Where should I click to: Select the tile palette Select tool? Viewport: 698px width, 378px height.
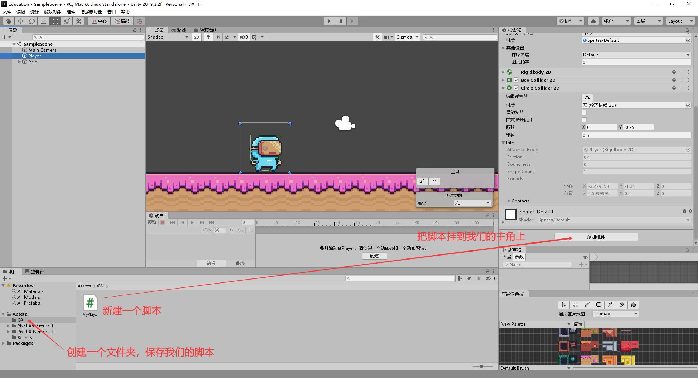[563, 305]
